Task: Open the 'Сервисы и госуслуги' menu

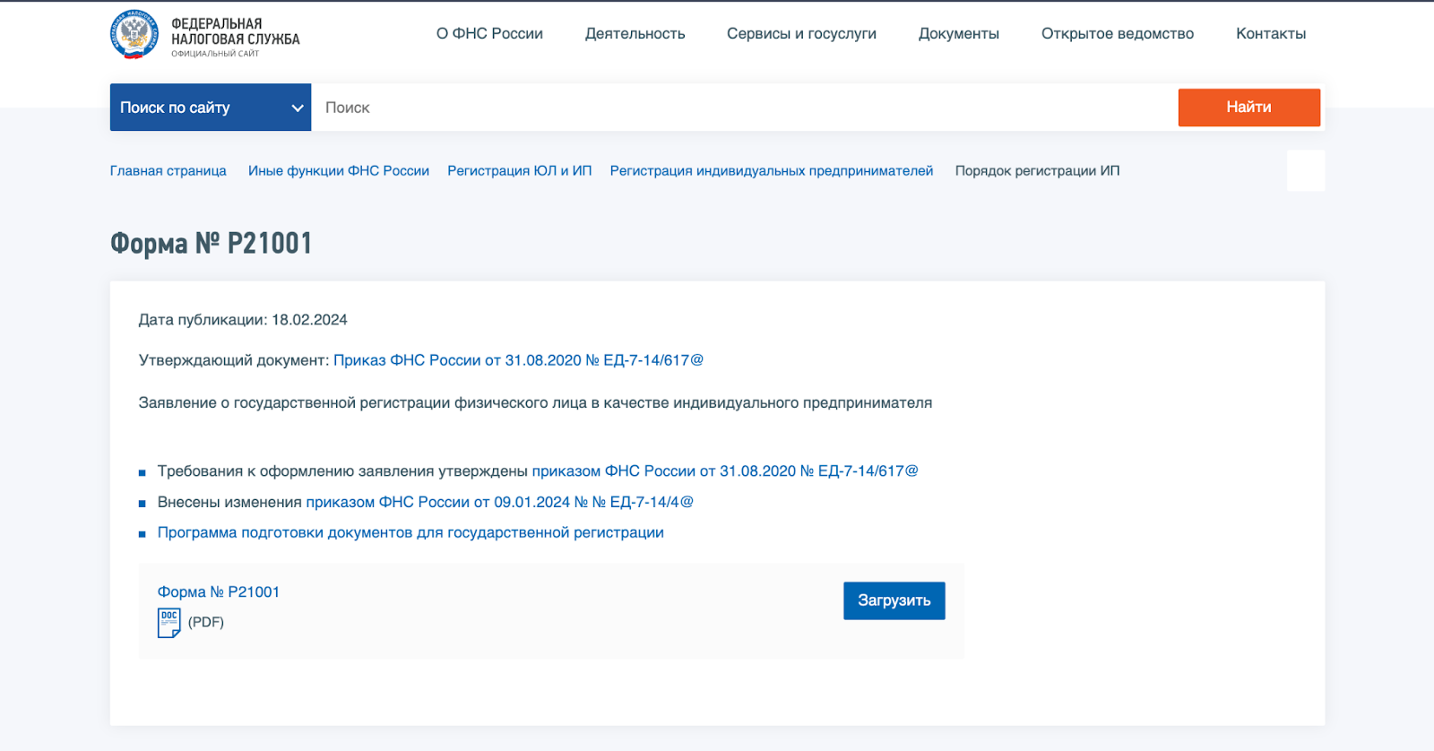Action: (x=801, y=34)
